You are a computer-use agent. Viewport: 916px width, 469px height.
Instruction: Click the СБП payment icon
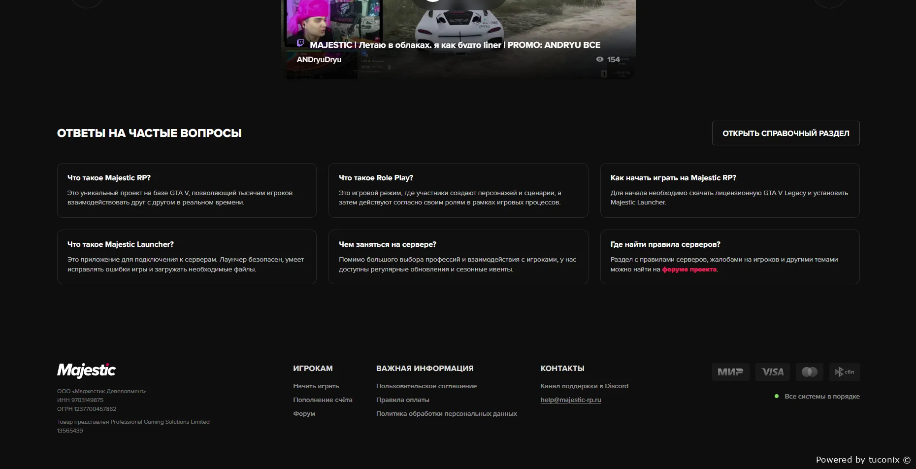click(x=845, y=372)
